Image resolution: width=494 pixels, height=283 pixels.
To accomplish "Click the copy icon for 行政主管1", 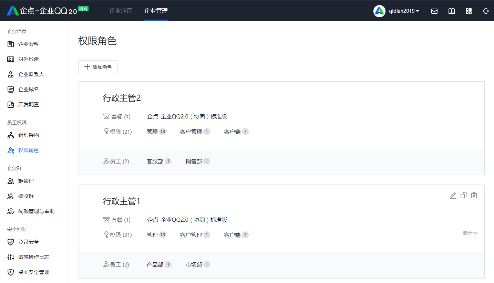I will [464, 195].
